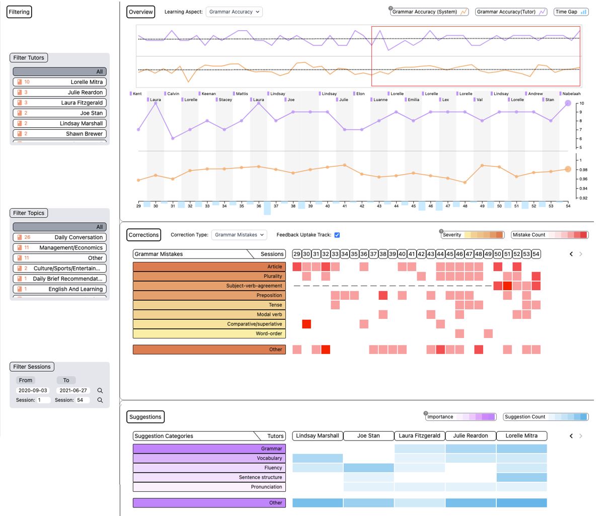Filter by the Other topic in Filter Topics
The height and width of the screenshot is (516, 603).
click(59, 258)
